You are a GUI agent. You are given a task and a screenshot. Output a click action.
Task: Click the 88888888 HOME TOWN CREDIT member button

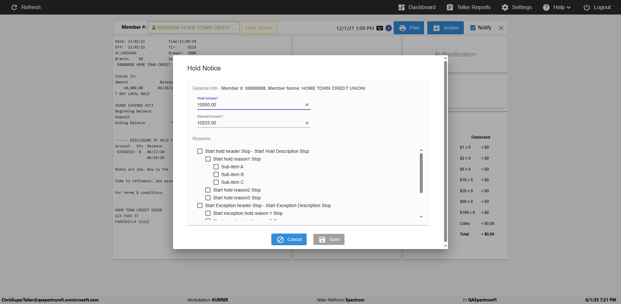194,28
